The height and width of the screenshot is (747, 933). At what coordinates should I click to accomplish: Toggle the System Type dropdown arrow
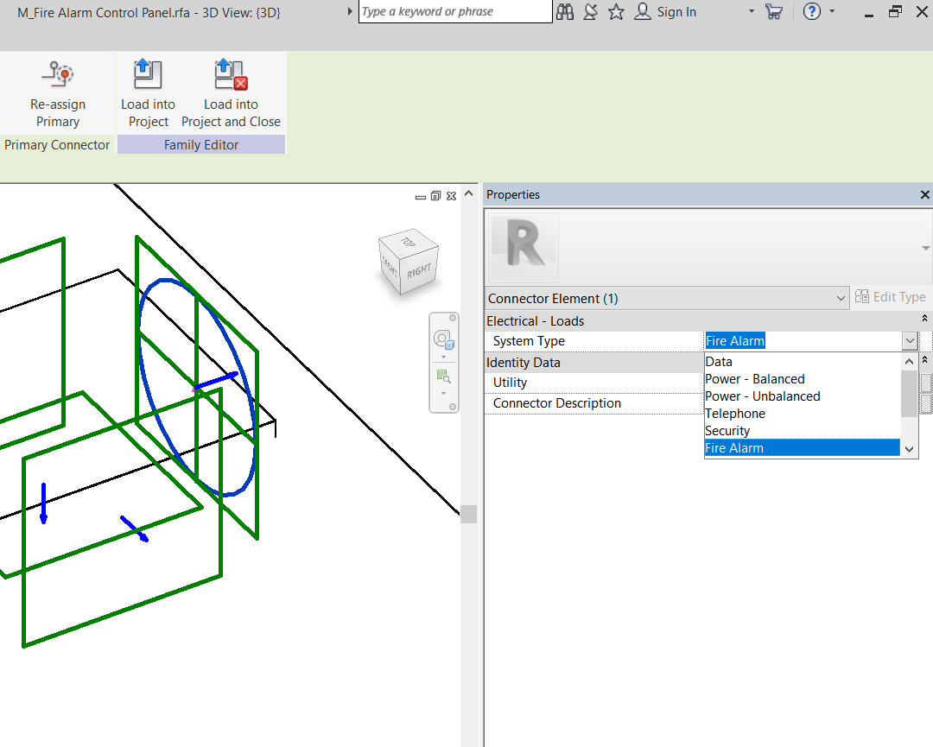[910, 341]
